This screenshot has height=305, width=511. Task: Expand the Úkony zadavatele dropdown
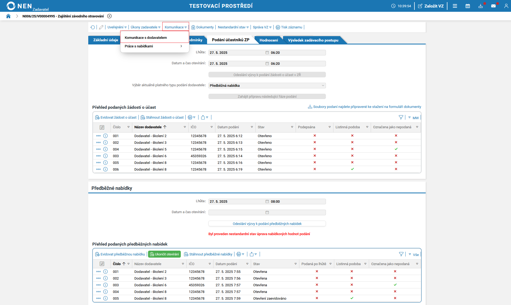[145, 27]
